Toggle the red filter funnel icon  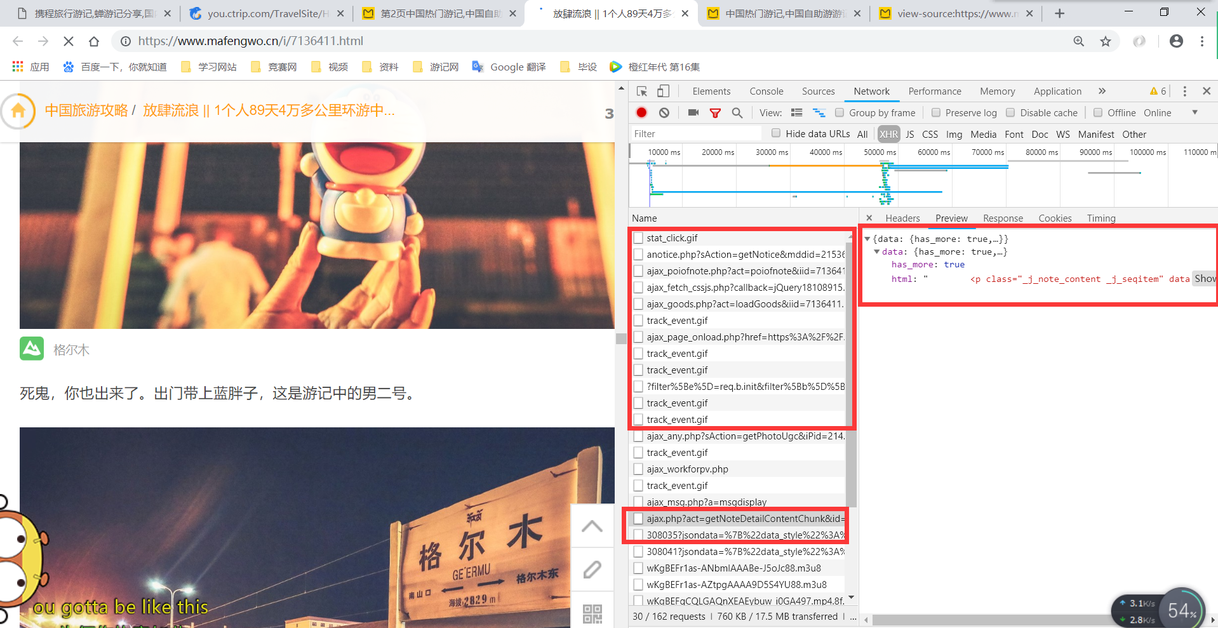[715, 113]
